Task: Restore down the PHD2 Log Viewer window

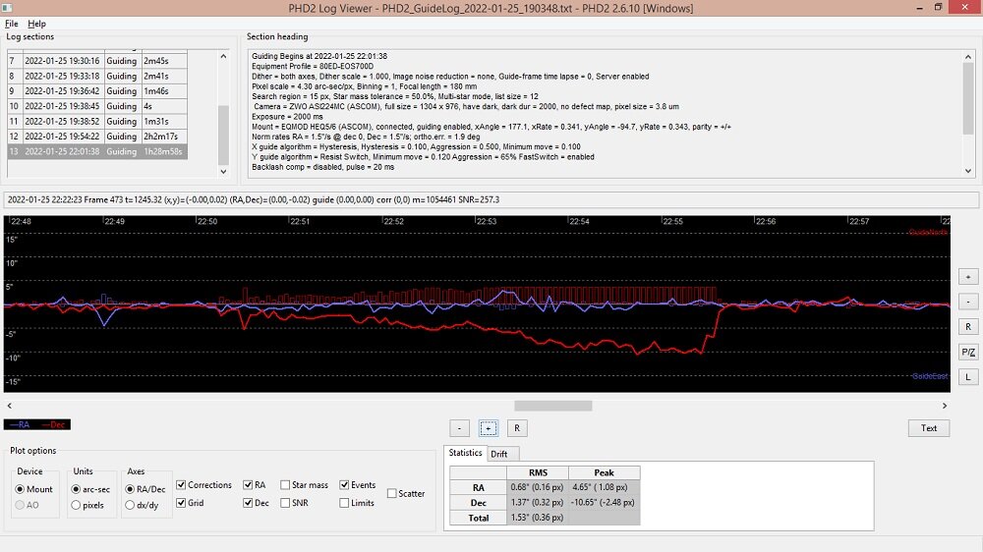Action: click(938, 8)
